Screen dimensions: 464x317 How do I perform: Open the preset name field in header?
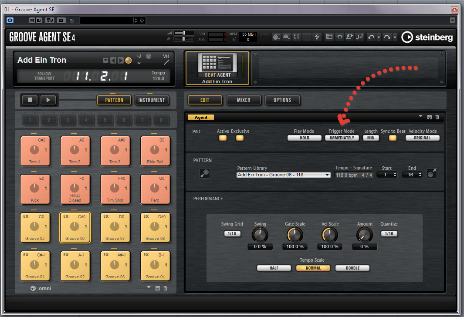point(107,20)
